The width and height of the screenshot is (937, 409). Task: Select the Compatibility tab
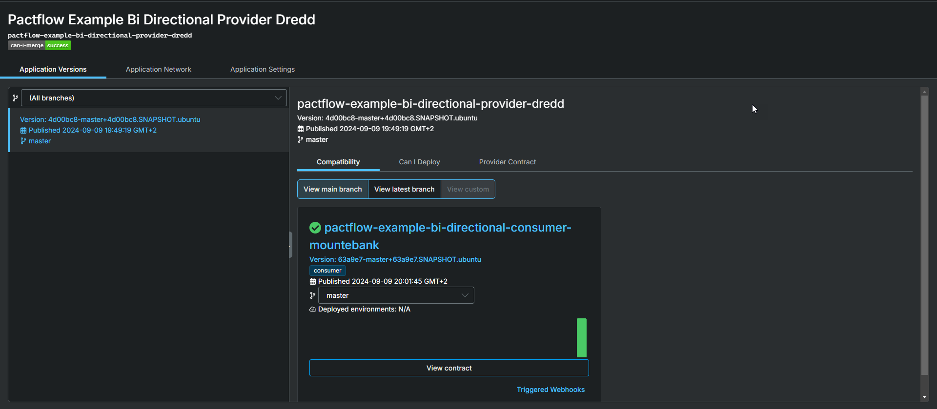point(338,162)
